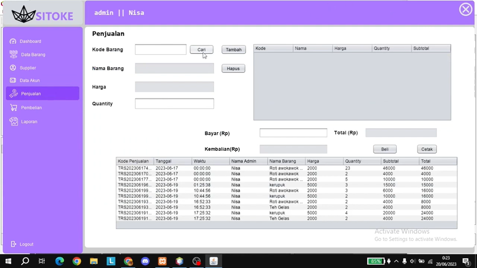
Task: Click the Bayar (Rp) input field
Action: pos(293,133)
